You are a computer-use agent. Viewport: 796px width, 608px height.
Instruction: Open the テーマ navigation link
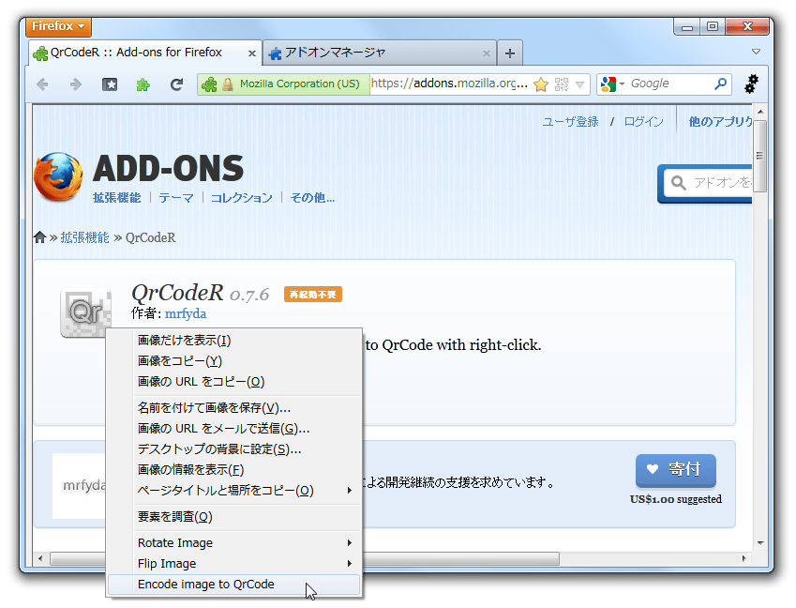coord(176,198)
